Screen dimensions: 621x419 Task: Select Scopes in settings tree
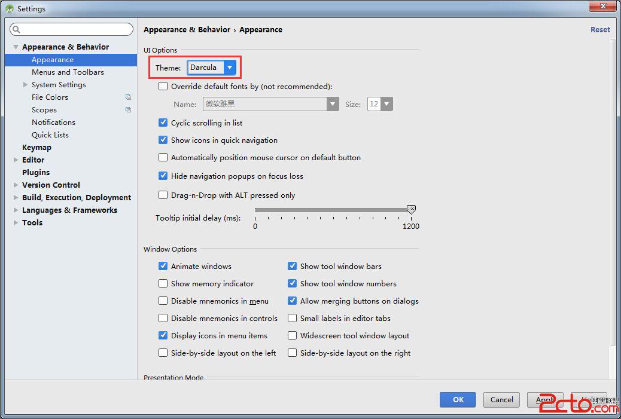pyautogui.click(x=44, y=109)
